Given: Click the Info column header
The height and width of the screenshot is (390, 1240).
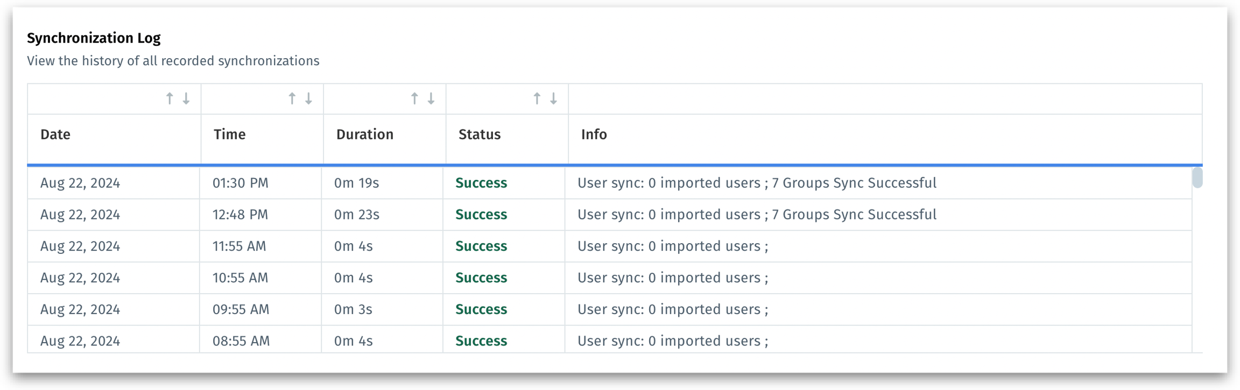Looking at the screenshot, I should (594, 134).
